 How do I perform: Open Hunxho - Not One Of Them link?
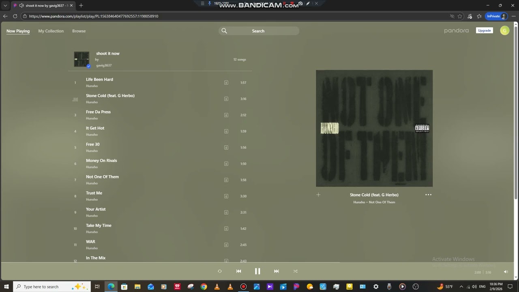374,202
